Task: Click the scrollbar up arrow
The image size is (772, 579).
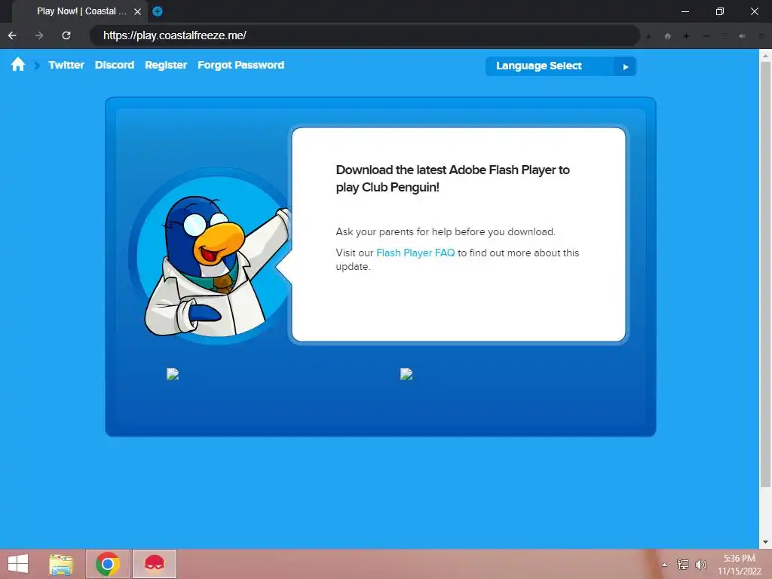Action: tap(765, 55)
